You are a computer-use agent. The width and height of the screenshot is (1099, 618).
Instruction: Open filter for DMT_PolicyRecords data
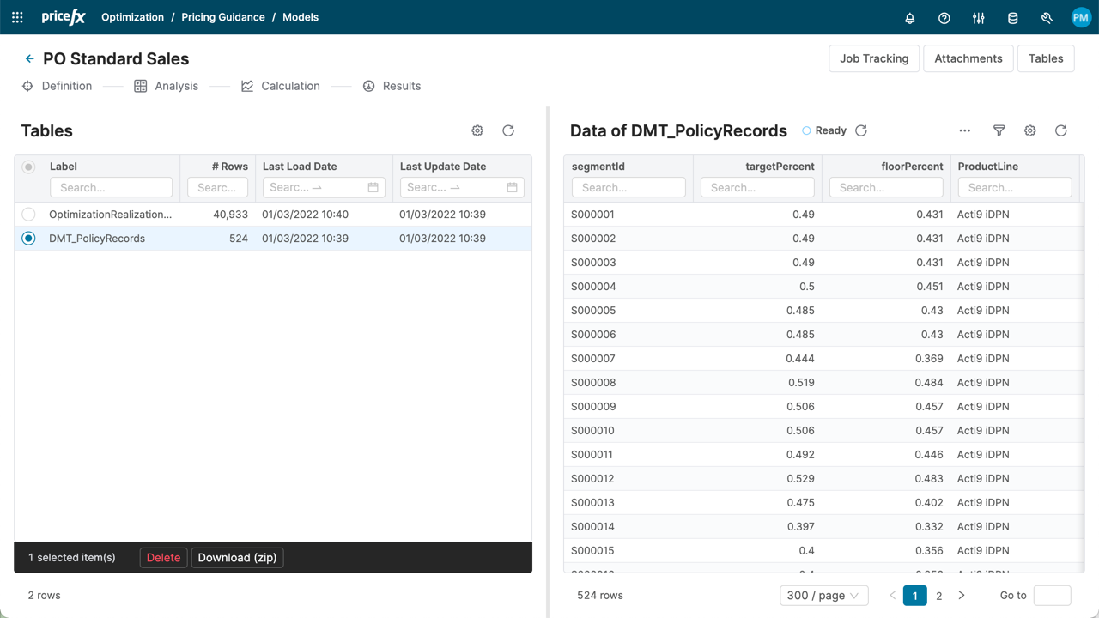coord(999,130)
